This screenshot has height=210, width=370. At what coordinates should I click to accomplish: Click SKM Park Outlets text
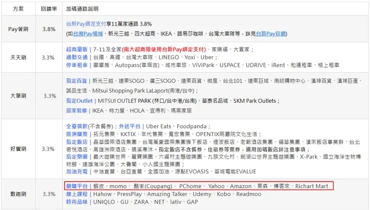click(254, 101)
